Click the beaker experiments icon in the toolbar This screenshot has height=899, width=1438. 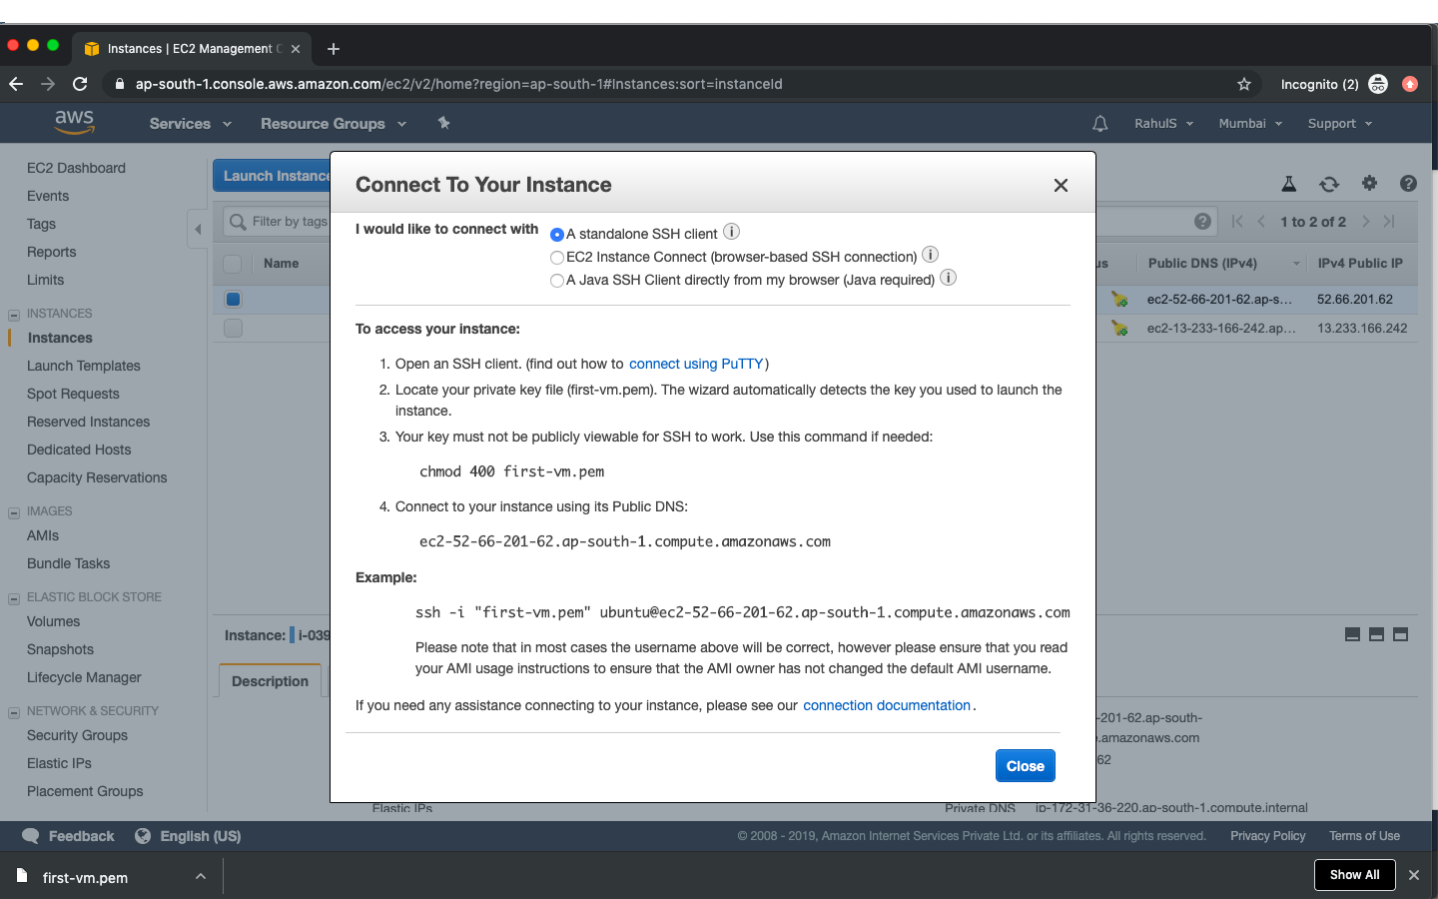(x=1289, y=184)
